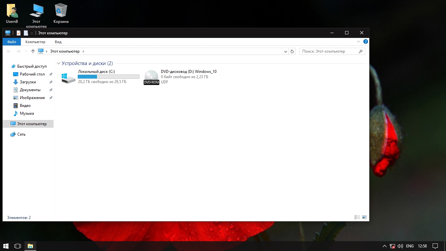The image size is (446, 251).
Task: Click the Этот компьютер window system icon
Action: (x=8, y=33)
